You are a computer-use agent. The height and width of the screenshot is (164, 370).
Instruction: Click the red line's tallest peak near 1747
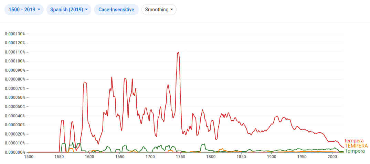click(178, 52)
